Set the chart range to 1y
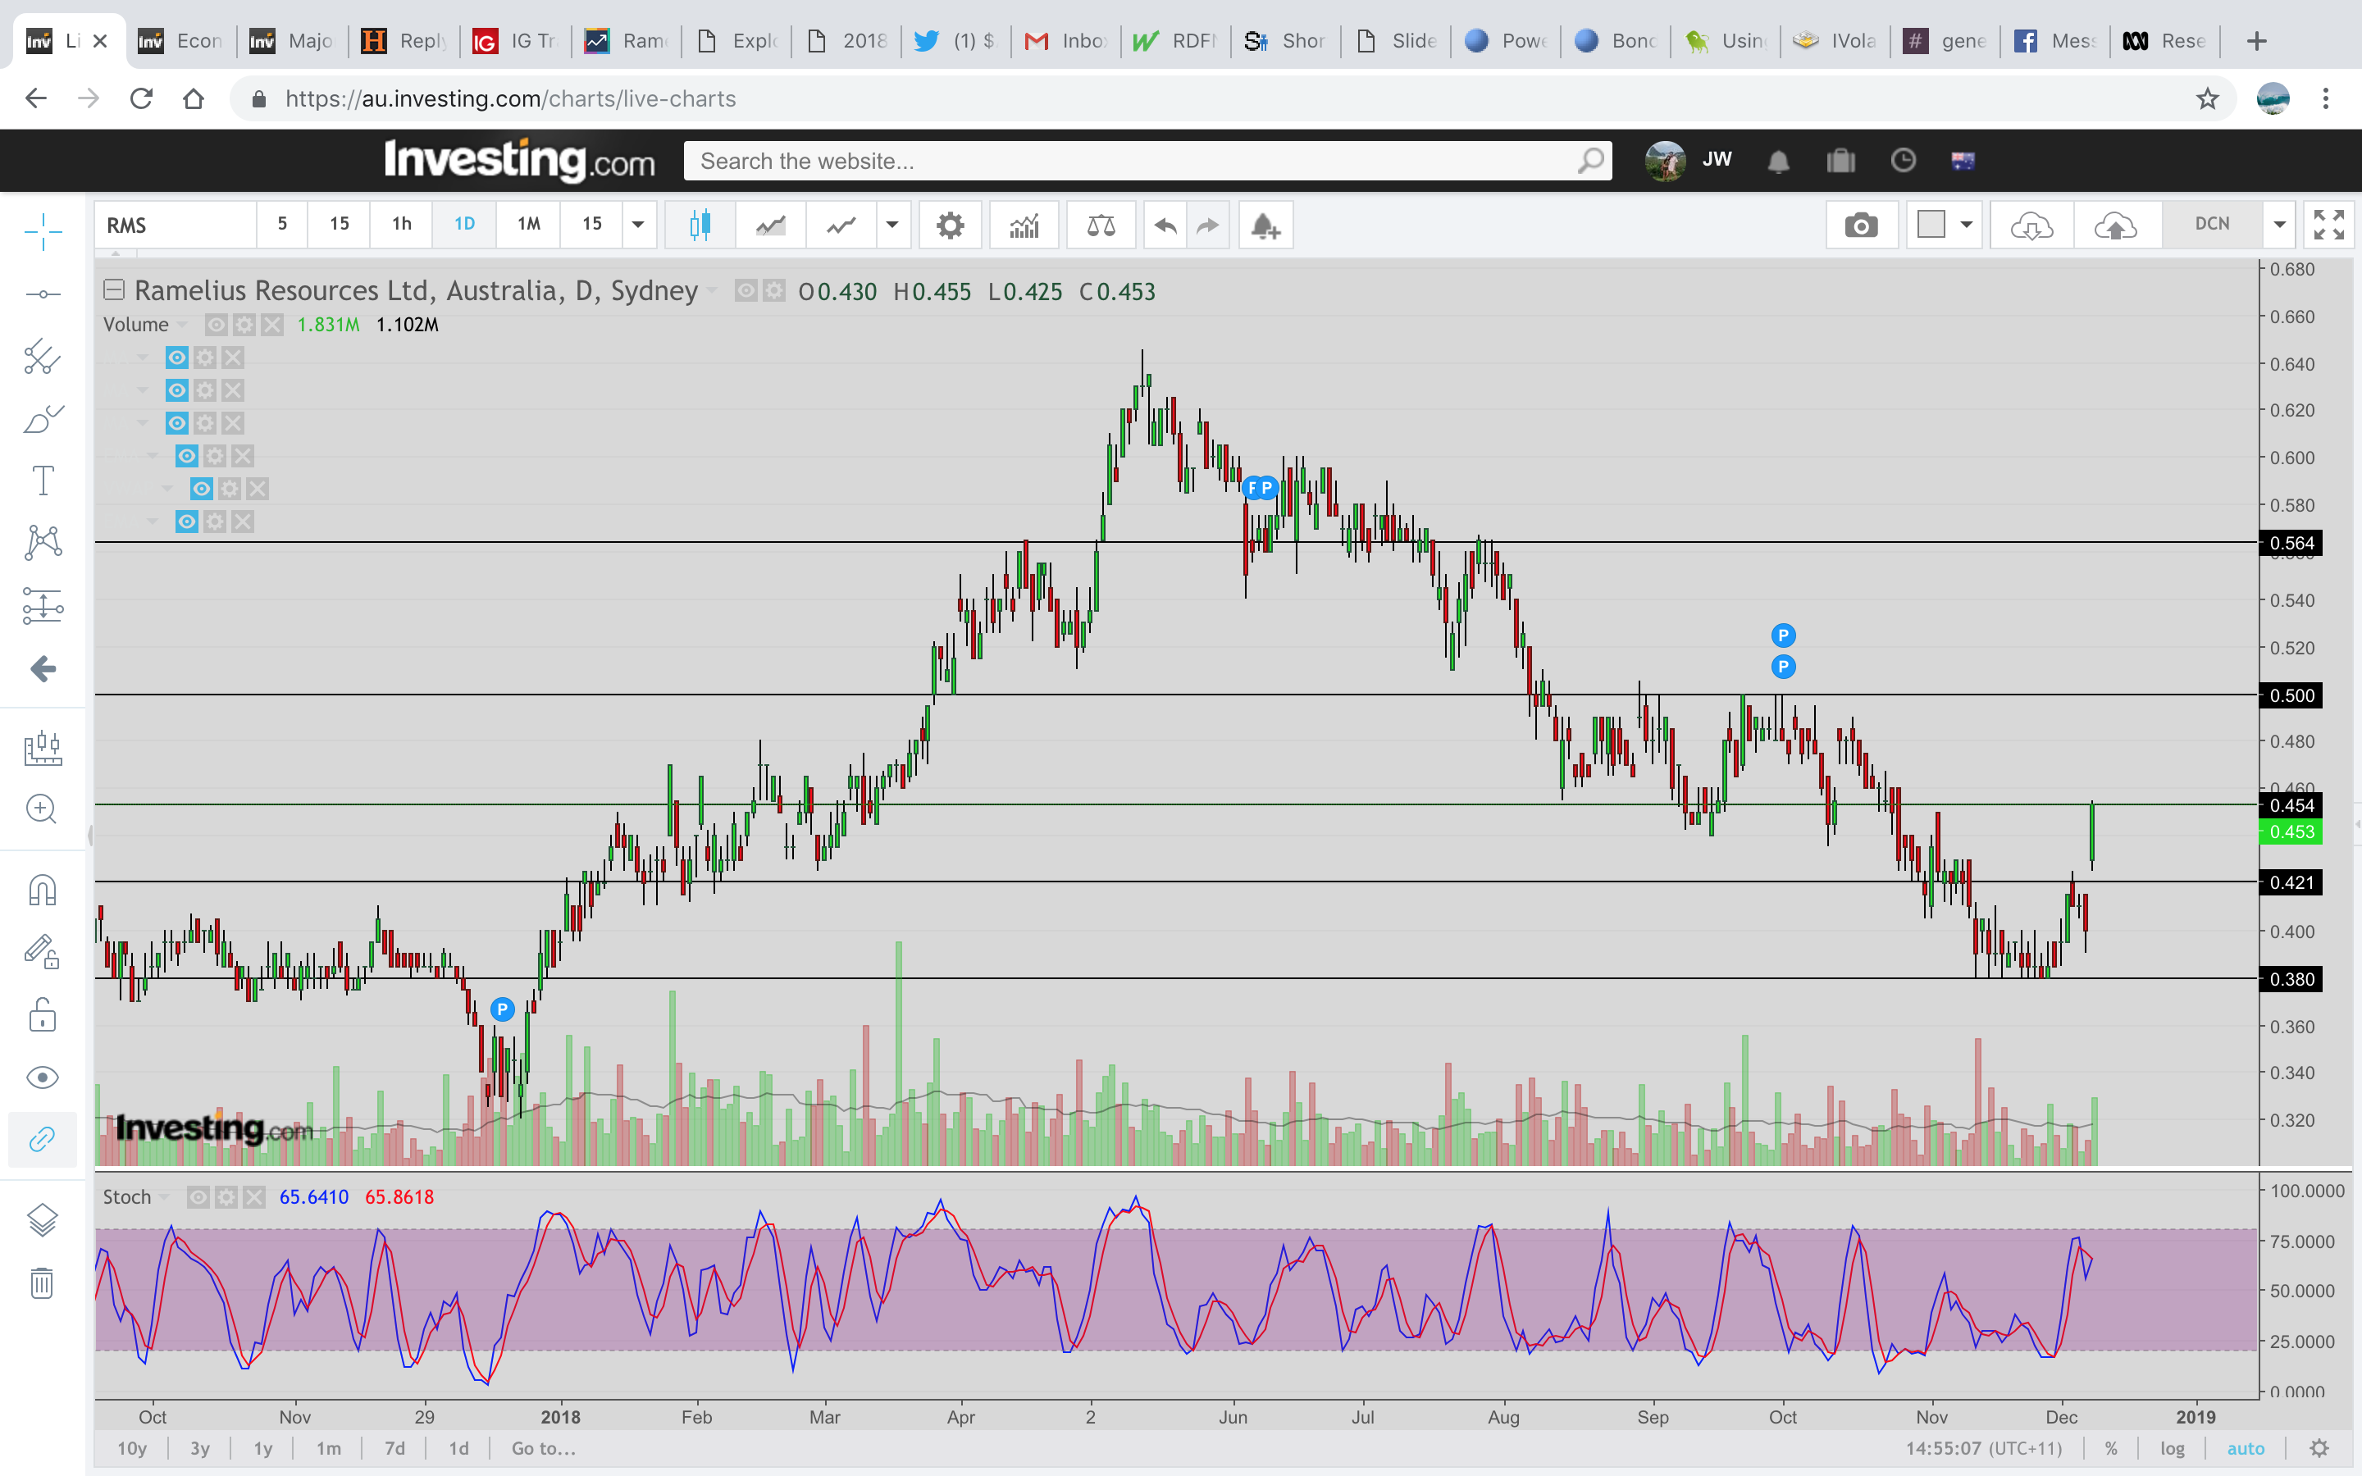 coord(263,1449)
